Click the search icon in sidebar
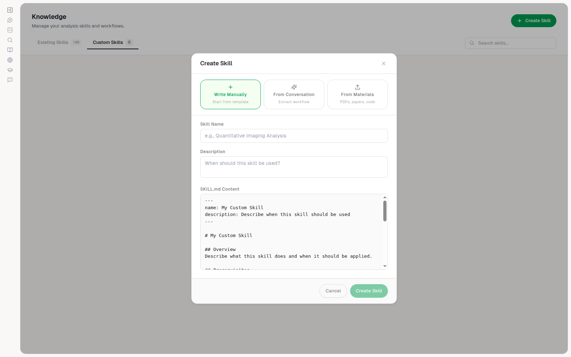Screen dimensions: 571x357 10,40
